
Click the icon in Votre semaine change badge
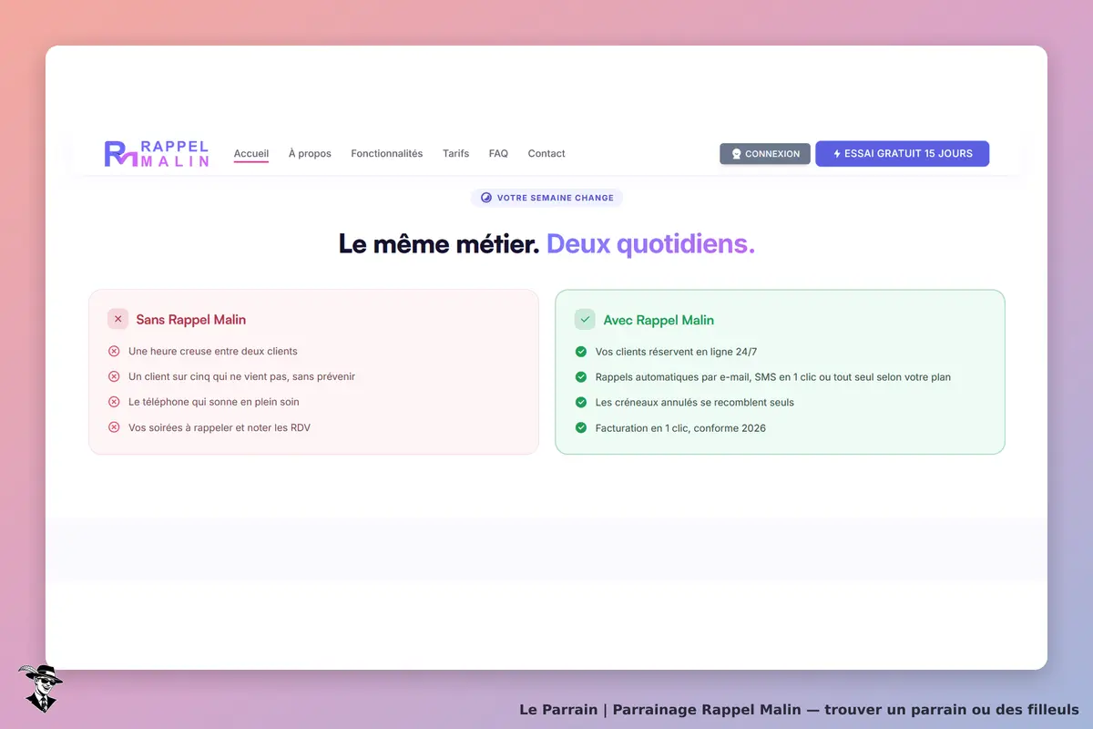(x=486, y=198)
